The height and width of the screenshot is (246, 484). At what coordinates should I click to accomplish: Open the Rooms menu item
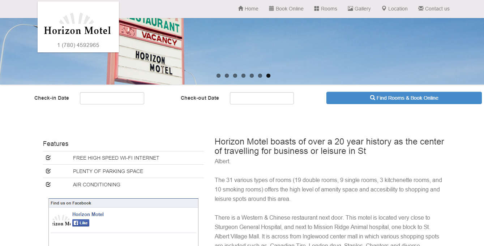pos(325,9)
